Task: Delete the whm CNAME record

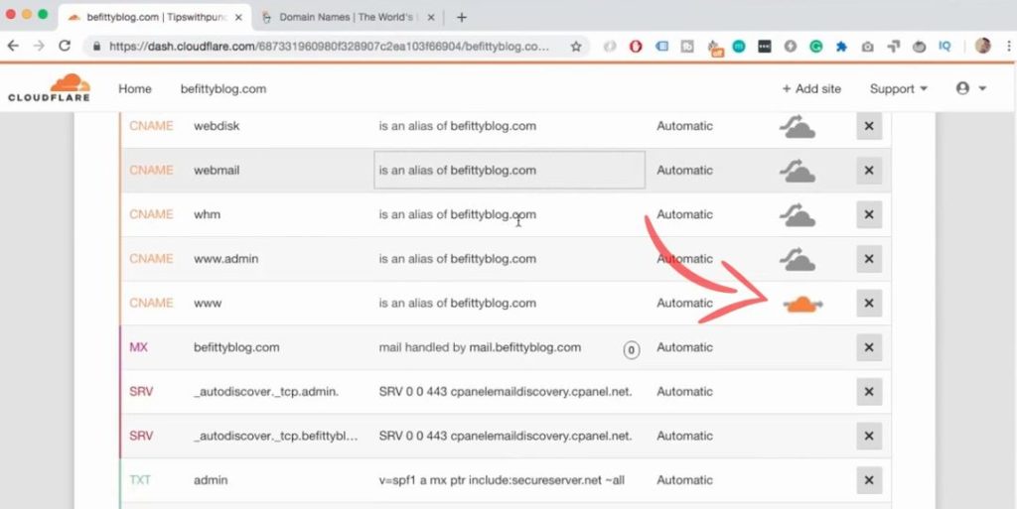Action: [x=869, y=214]
